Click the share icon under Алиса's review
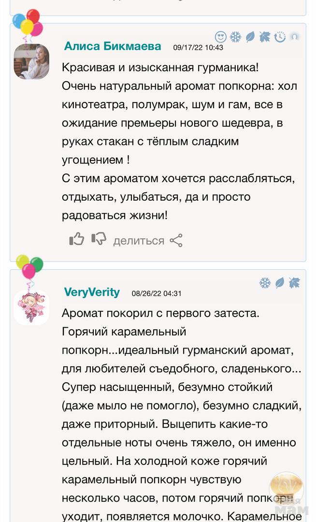Image resolution: width=316 pixels, height=522 pixels. coord(176,240)
